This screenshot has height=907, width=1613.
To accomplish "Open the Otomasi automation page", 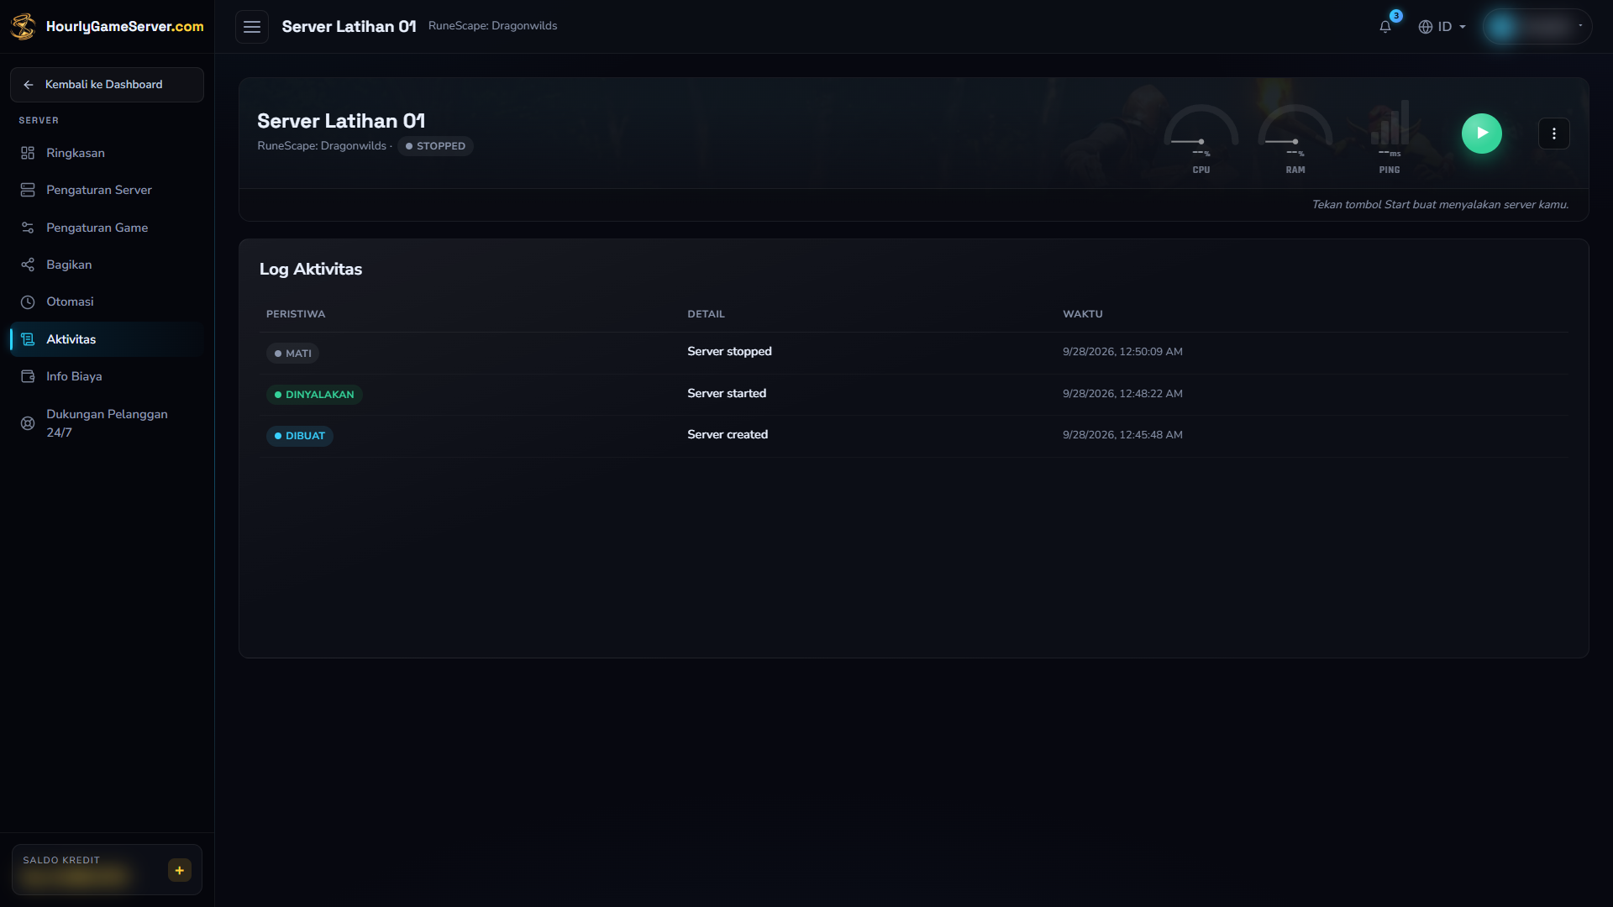I will [107, 301].
